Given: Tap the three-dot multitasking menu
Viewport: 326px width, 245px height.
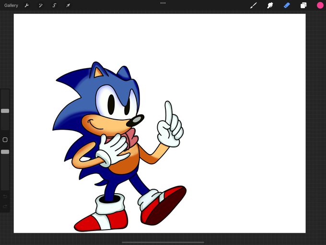Looking at the screenshot, I should coord(163,3).
